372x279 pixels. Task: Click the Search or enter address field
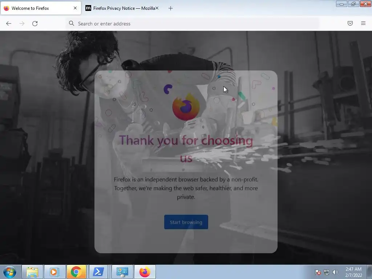(192, 24)
